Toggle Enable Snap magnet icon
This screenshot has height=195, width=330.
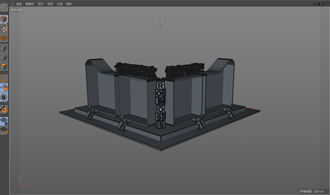[4, 109]
